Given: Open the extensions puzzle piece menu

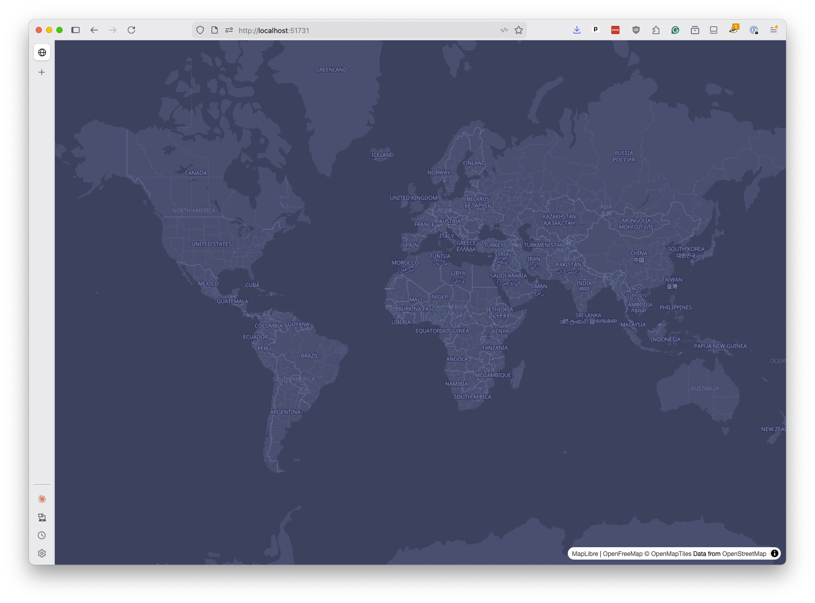Looking at the screenshot, I should (x=656, y=30).
